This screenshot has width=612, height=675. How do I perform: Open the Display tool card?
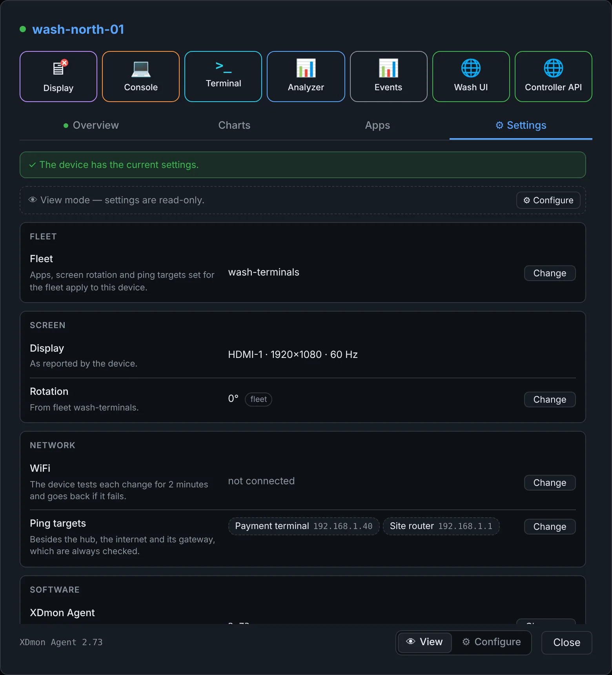[58, 77]
